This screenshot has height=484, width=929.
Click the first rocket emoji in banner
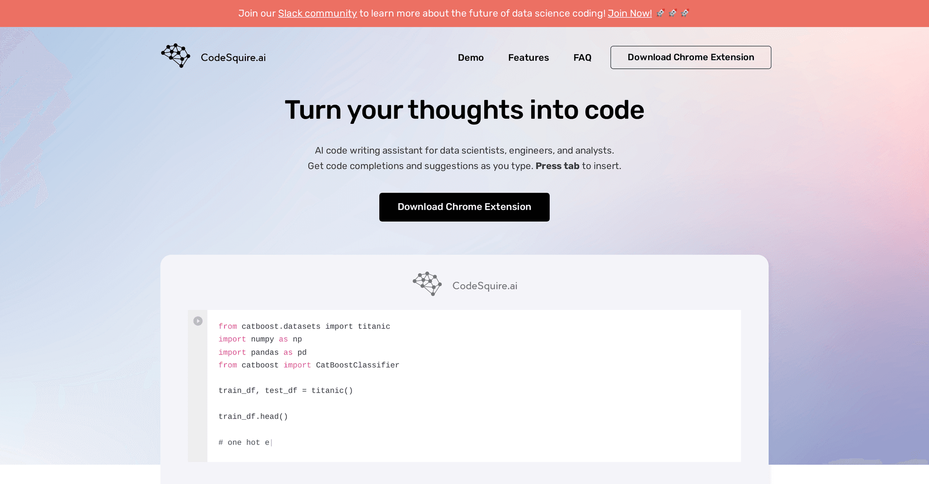660,13
